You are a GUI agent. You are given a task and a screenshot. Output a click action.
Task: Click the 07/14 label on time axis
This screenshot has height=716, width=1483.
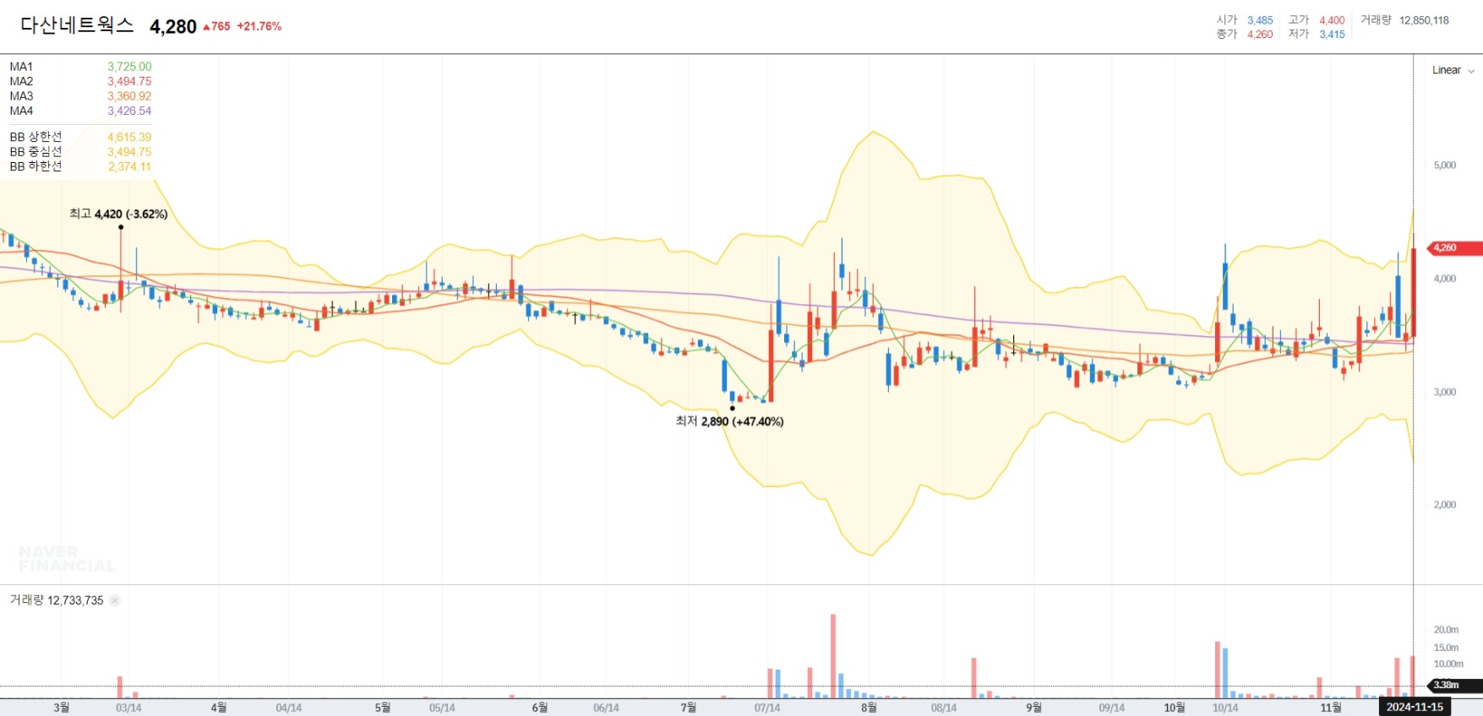point(767,708)
